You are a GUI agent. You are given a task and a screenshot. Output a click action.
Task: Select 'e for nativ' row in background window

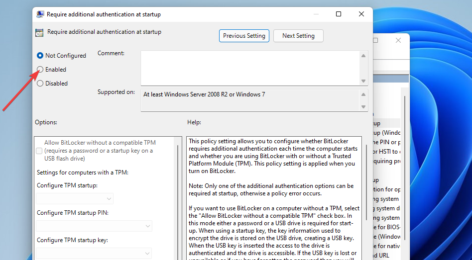387,246
